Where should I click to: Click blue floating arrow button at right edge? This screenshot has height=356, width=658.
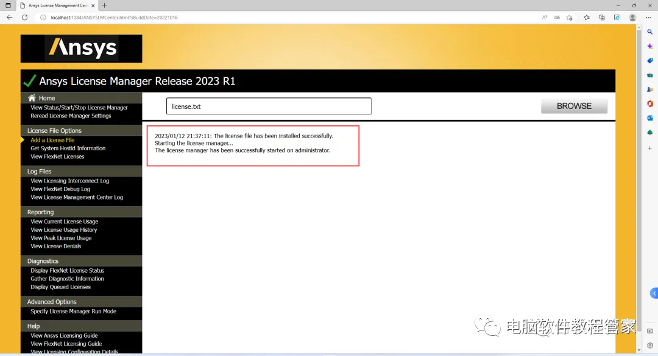[654, 293]
